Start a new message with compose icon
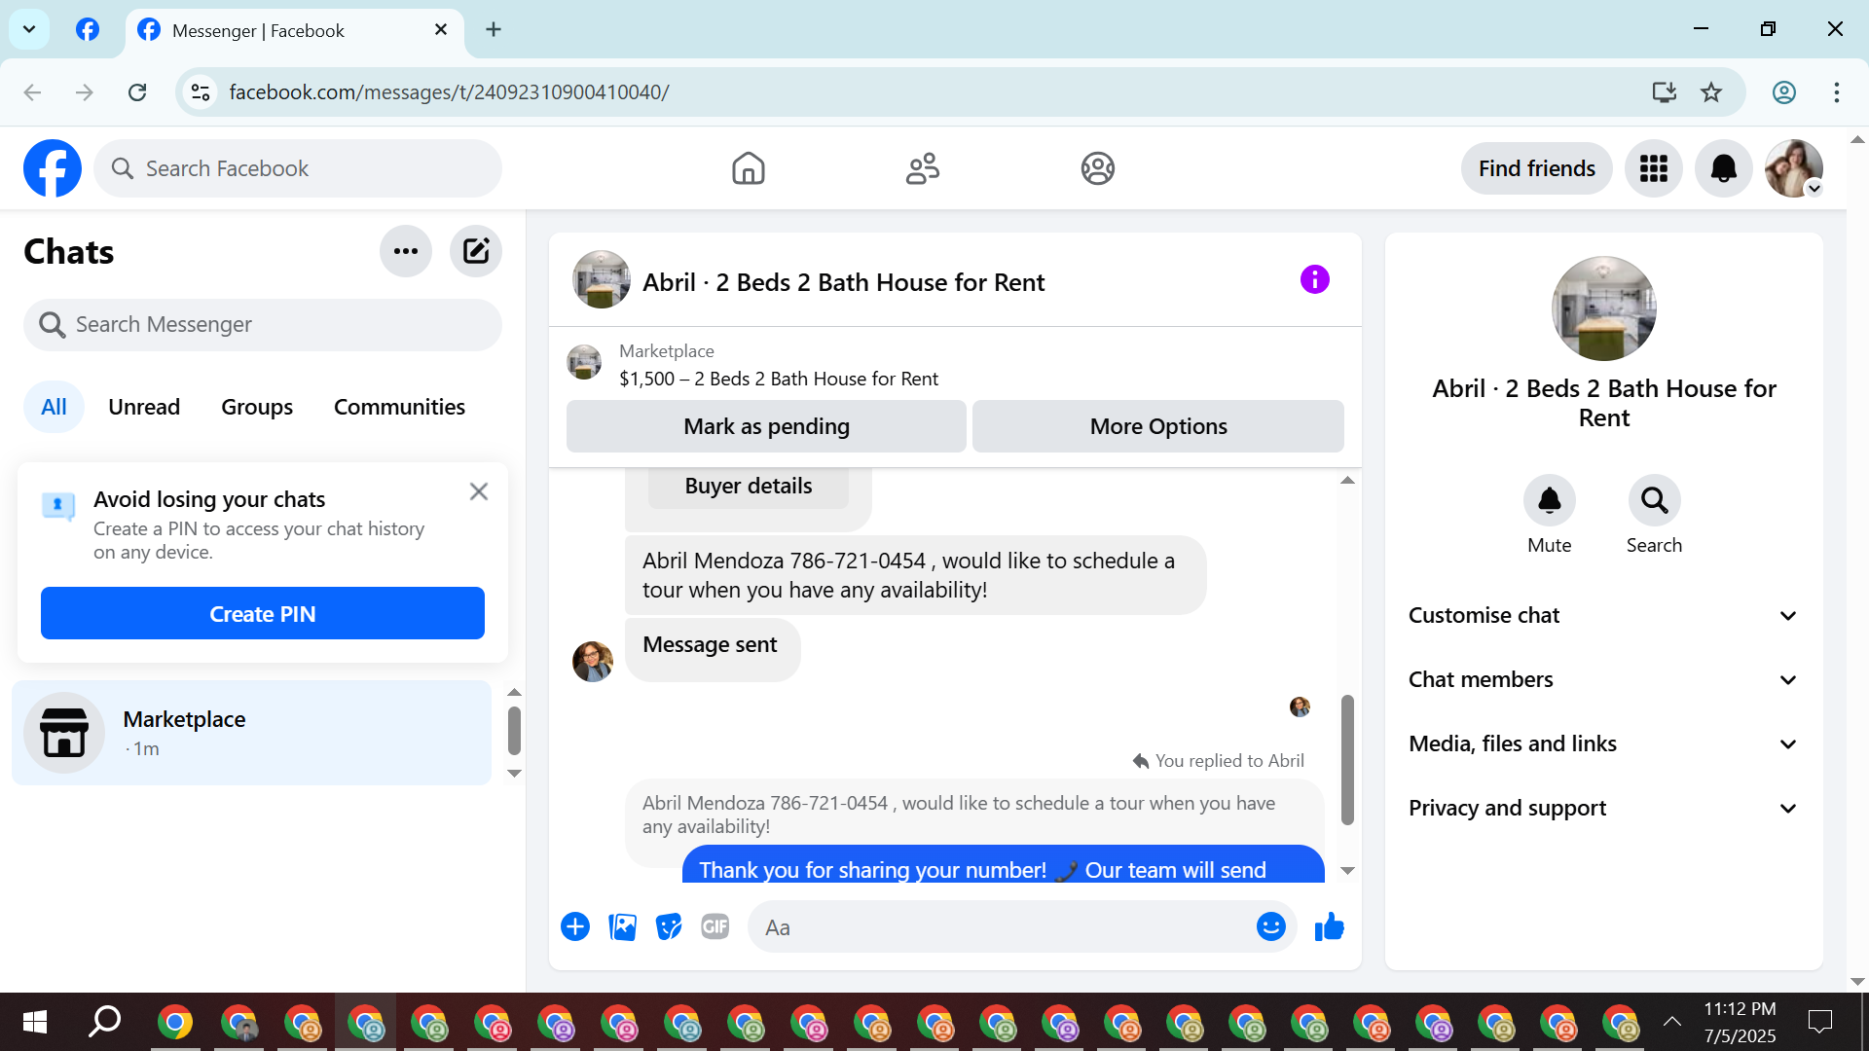The height and width of the screenshot is (1051, 1869). 475,252
